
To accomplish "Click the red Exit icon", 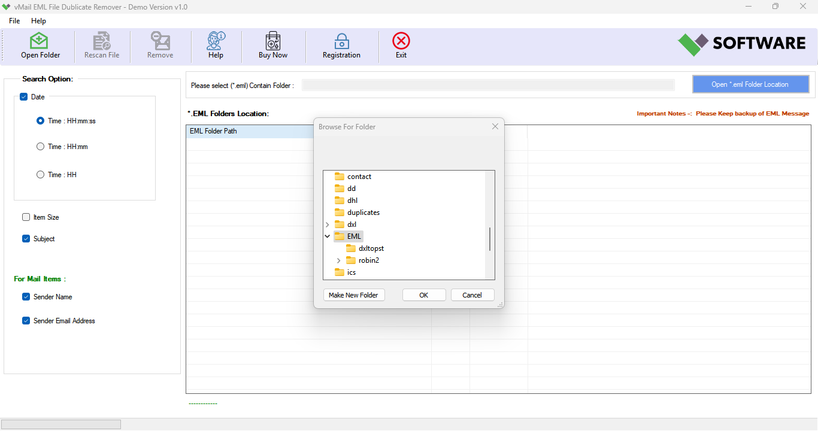I will point(401,41).
